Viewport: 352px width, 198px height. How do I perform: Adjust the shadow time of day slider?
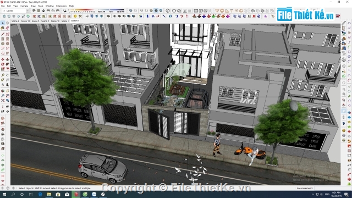(111, 10)
